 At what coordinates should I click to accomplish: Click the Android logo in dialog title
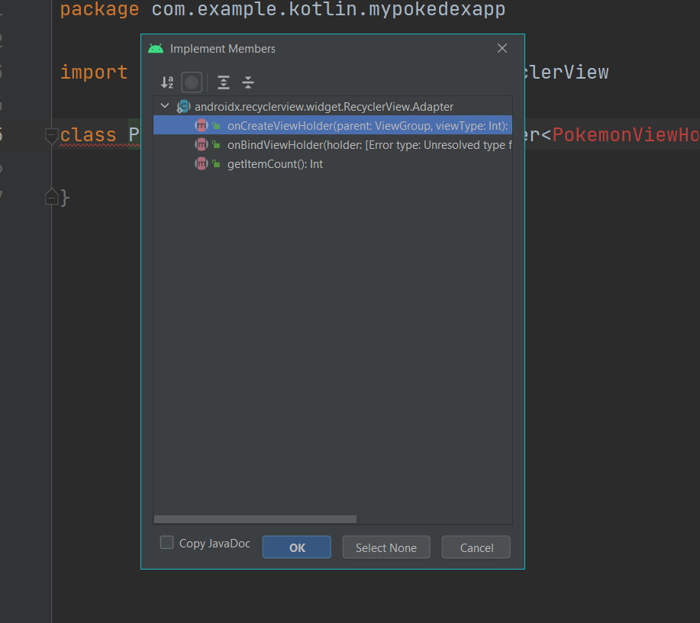(x=156, y=49)
